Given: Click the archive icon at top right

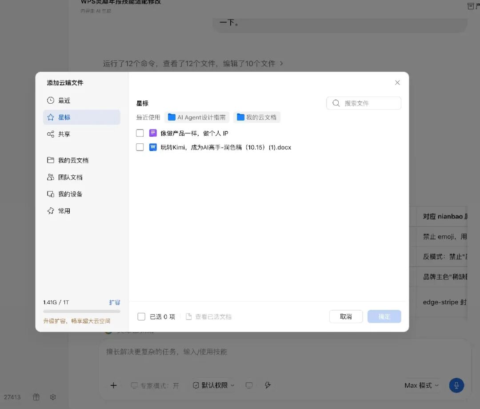Looking at the screenshot, I should 471,6.
